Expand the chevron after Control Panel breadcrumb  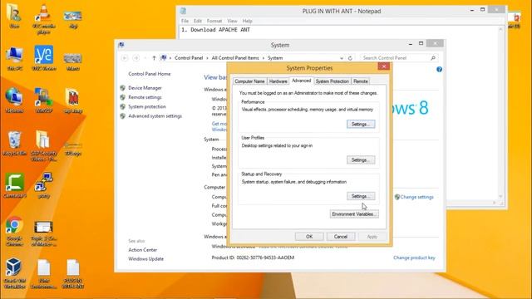(207, 58)
